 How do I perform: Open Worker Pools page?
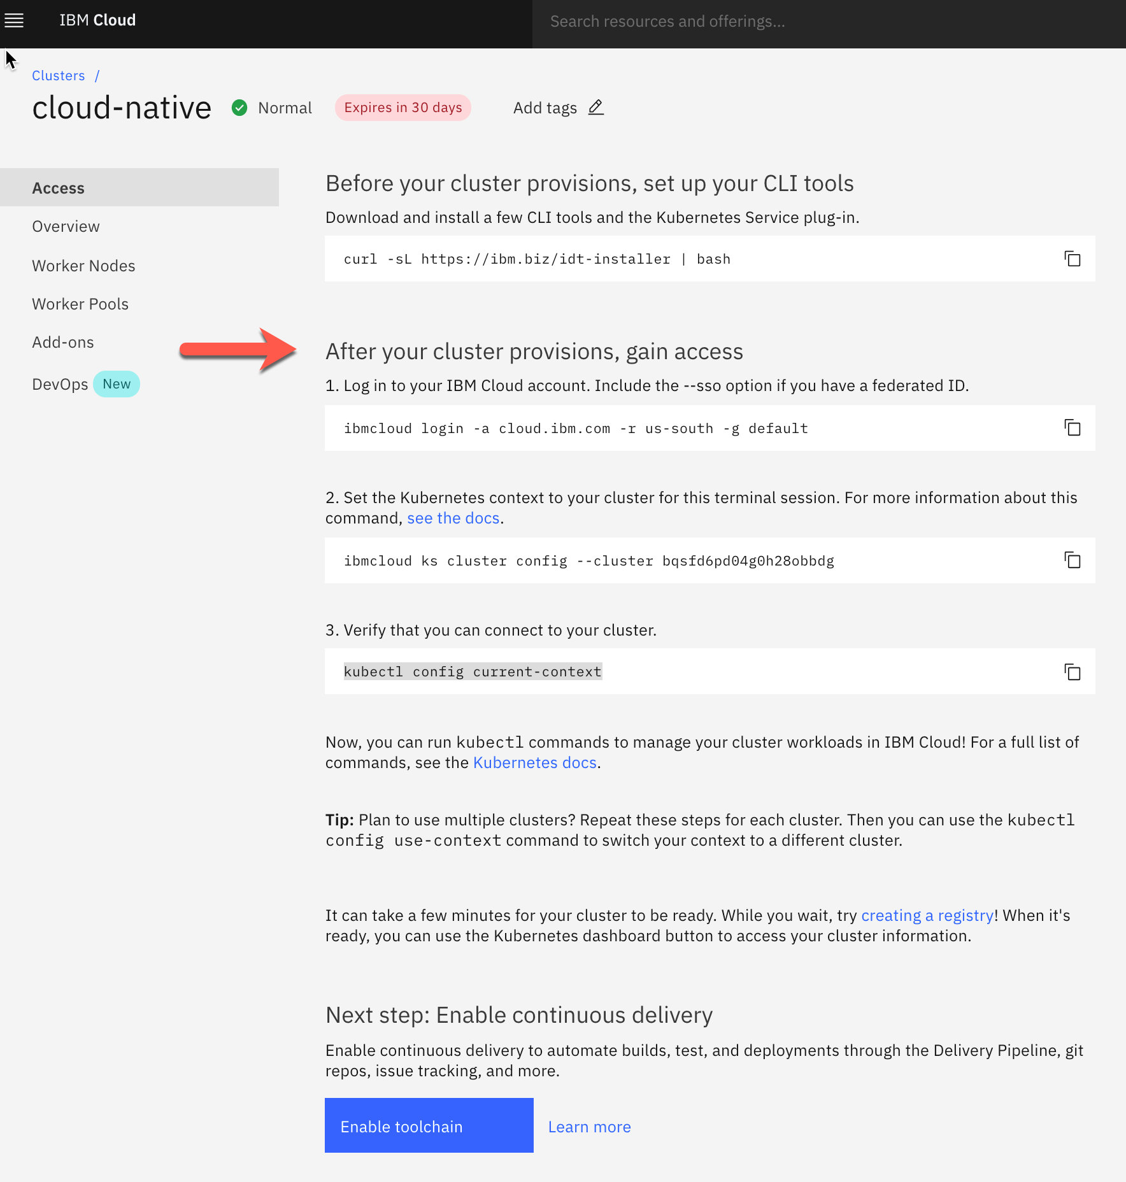pyautogui.click(x=80, y=304)
